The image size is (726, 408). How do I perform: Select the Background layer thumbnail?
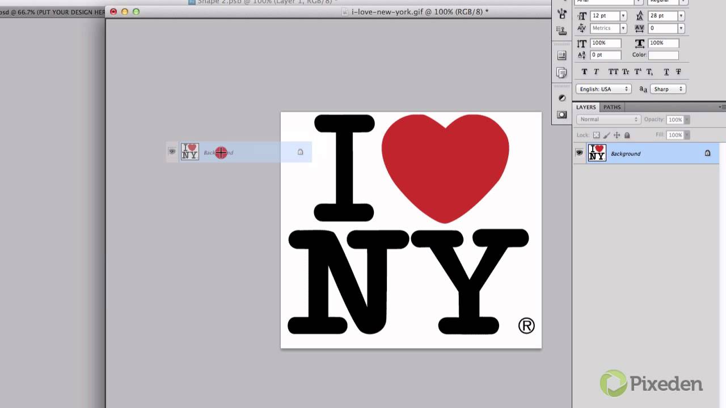597,153
